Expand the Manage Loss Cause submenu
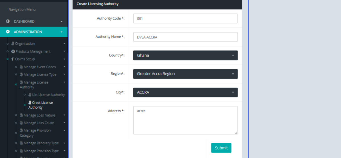 point(64,123)
